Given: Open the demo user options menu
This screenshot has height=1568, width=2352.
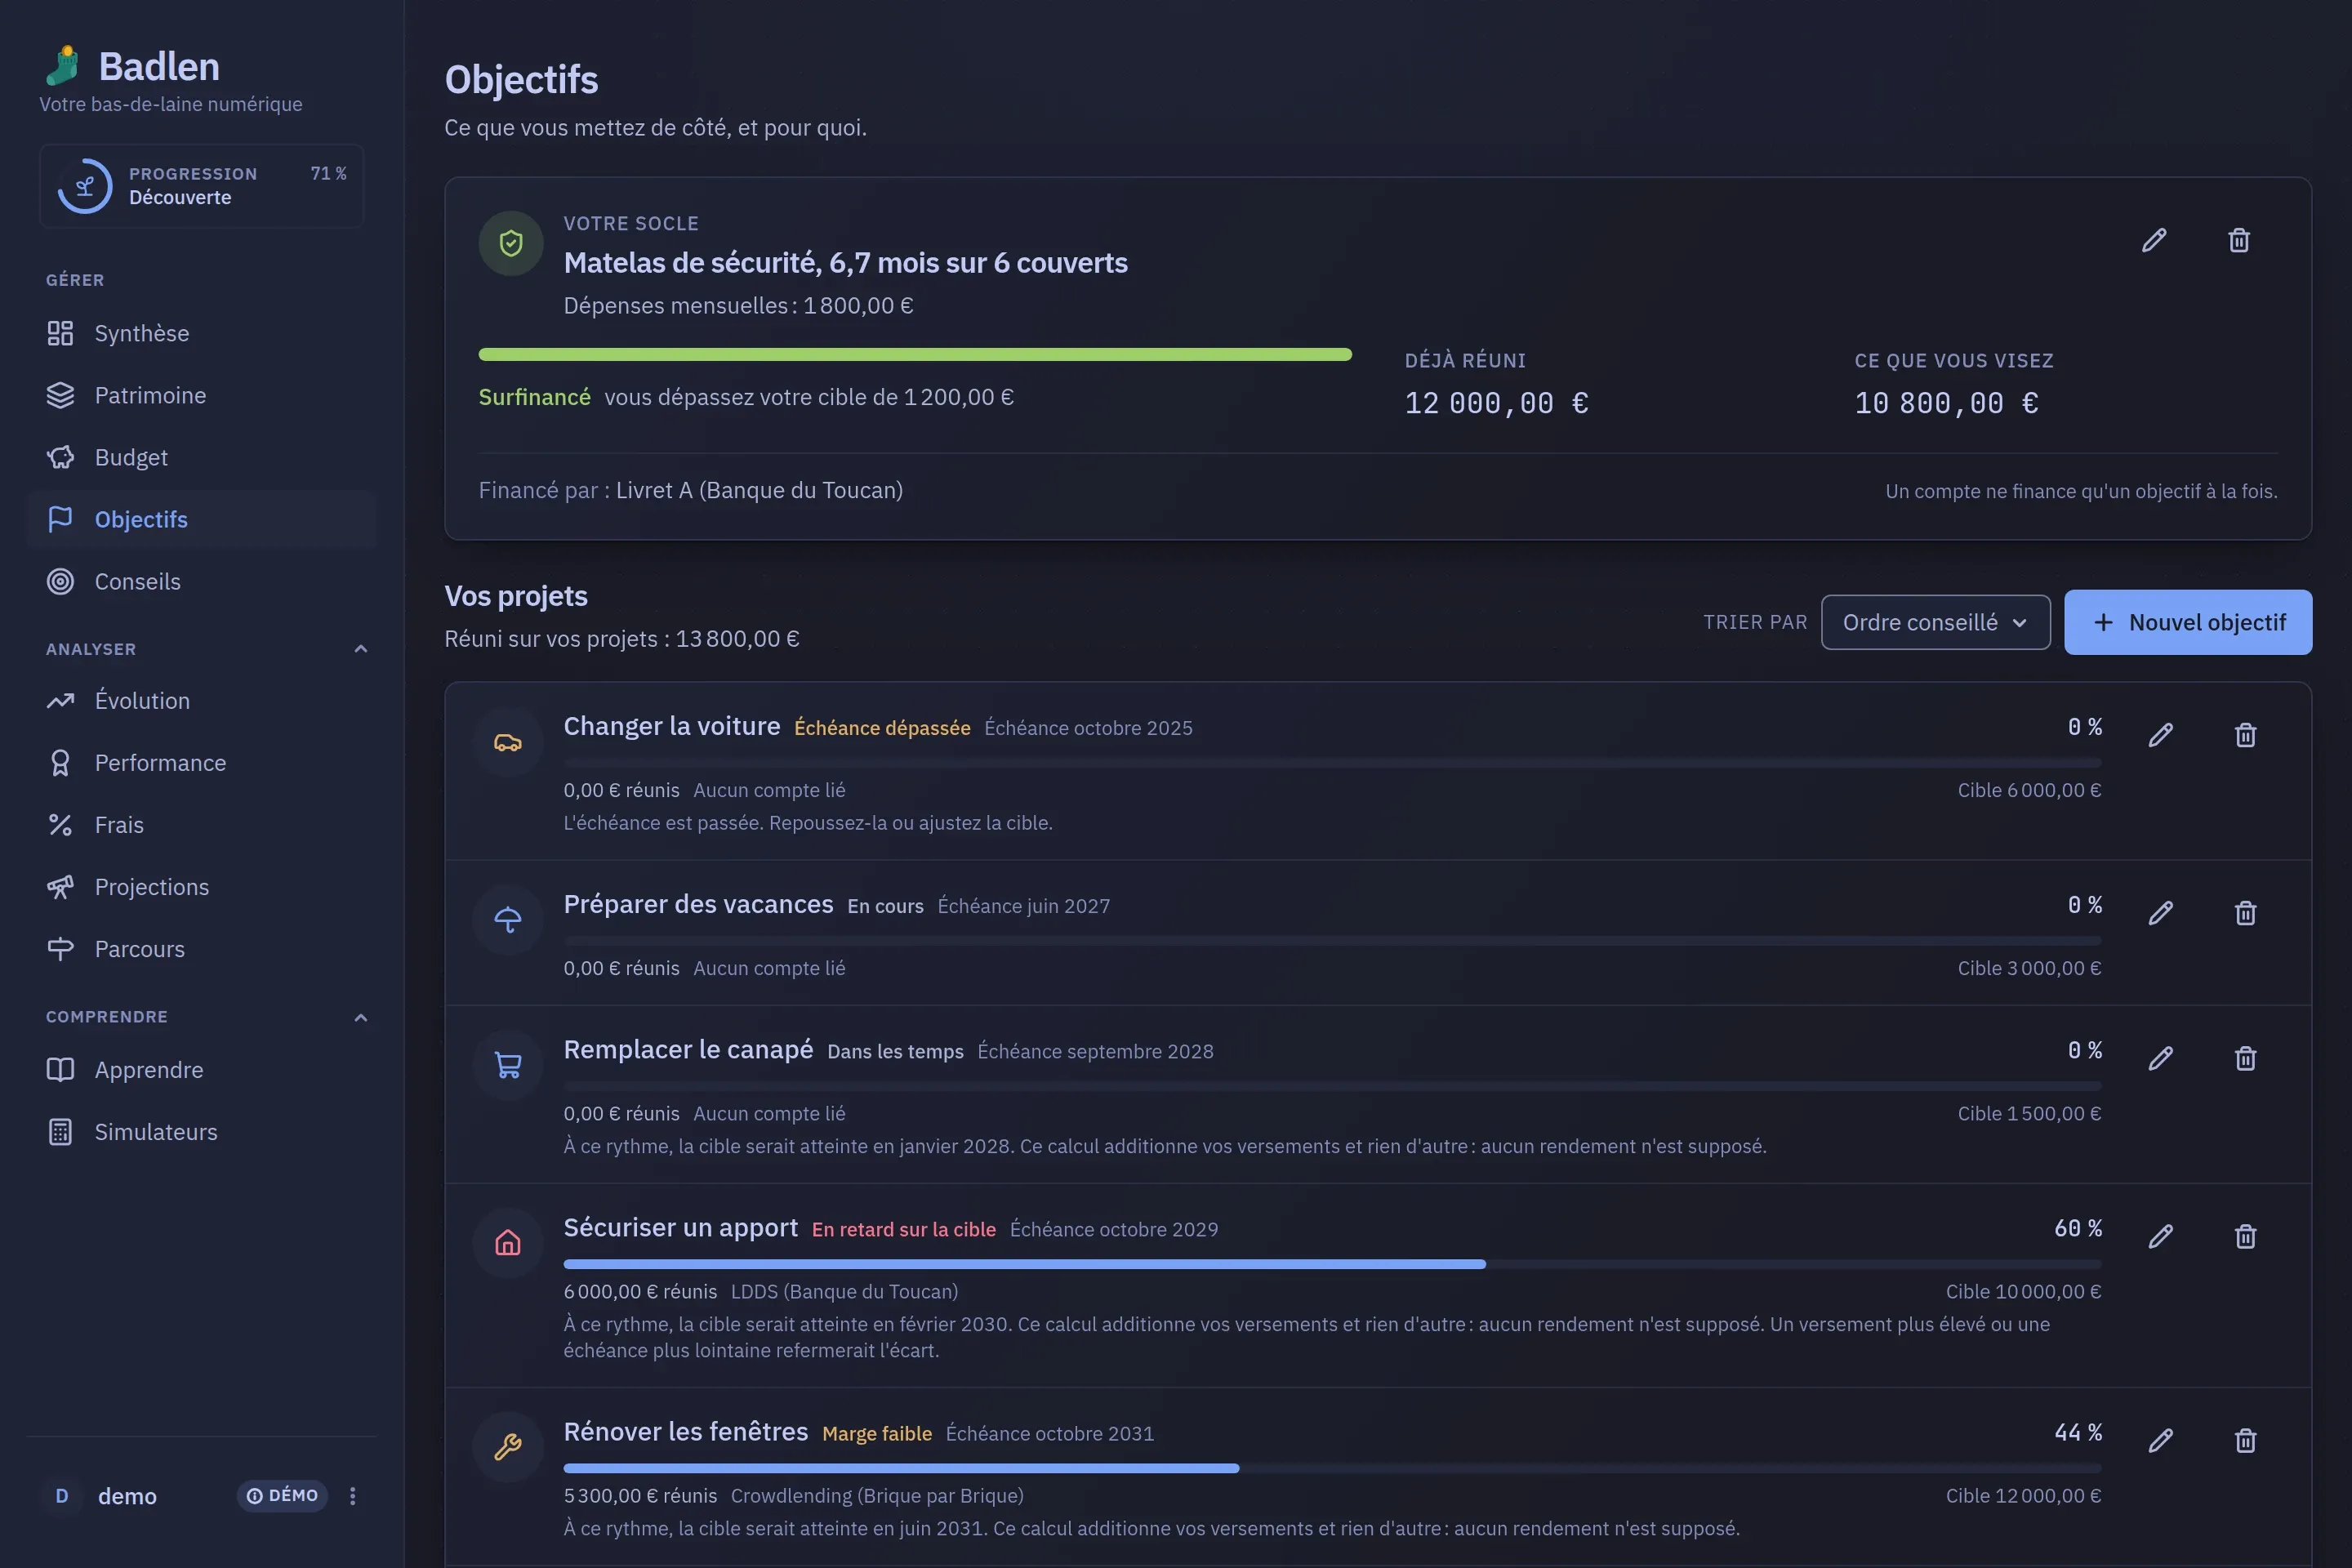Looking at the screenshot, I should coord(352,1496).
